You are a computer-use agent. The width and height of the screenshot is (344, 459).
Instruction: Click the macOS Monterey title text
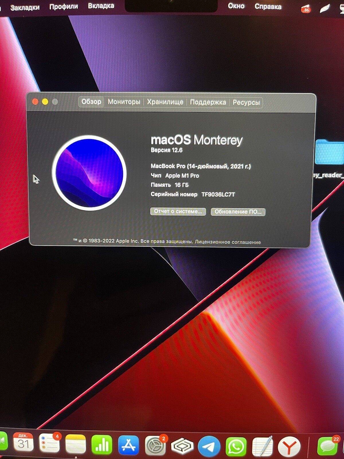point(197,140)
